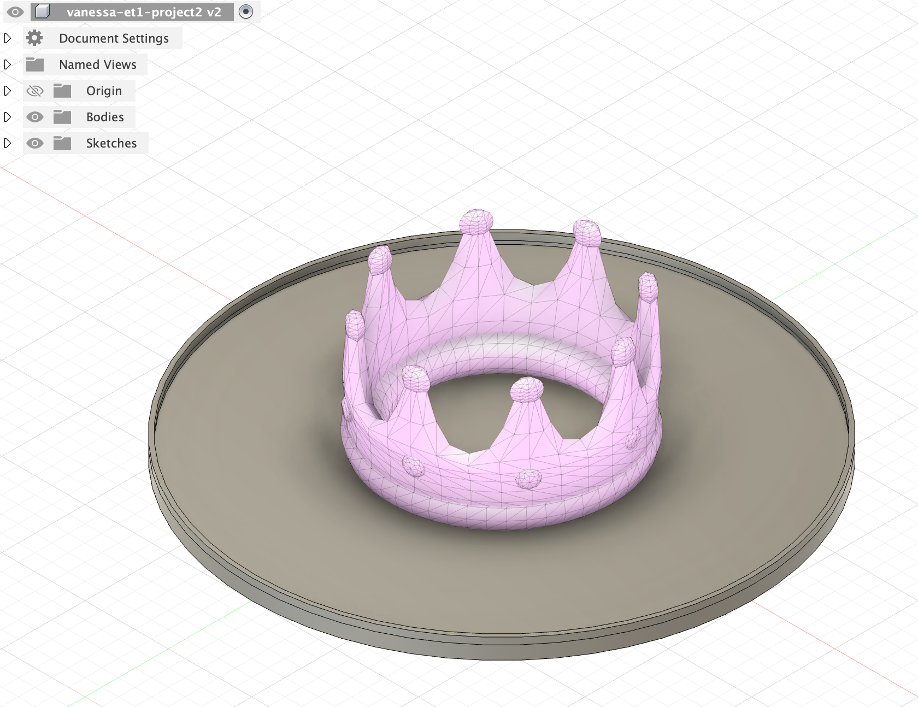
Task: Expand the Bodies folder arrow
Action: pyautogui.click(x=8, y=117)
